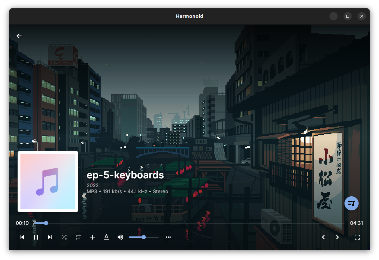Open the more options menu
Screen dimensions: 379x260
pyautogui.click(x=168, y=237)
